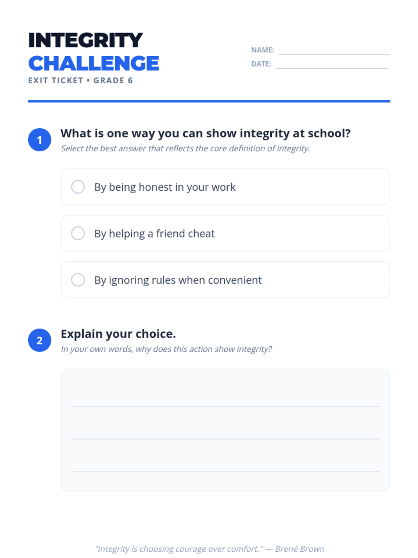Image resolution: width=418 pixels, height=558 pixels.
Task: Select the radio button for helping a friend cheat
Action: pyautogui.click(x=78, y=233)
